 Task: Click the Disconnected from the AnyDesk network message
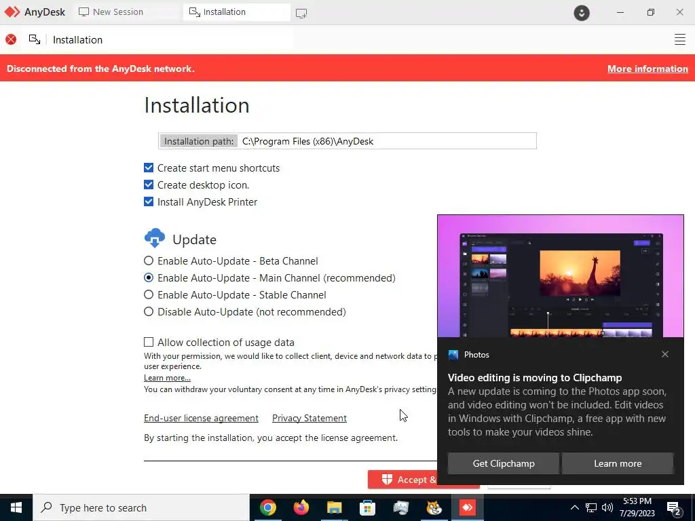pyautogui.click(x=100, y=69)
